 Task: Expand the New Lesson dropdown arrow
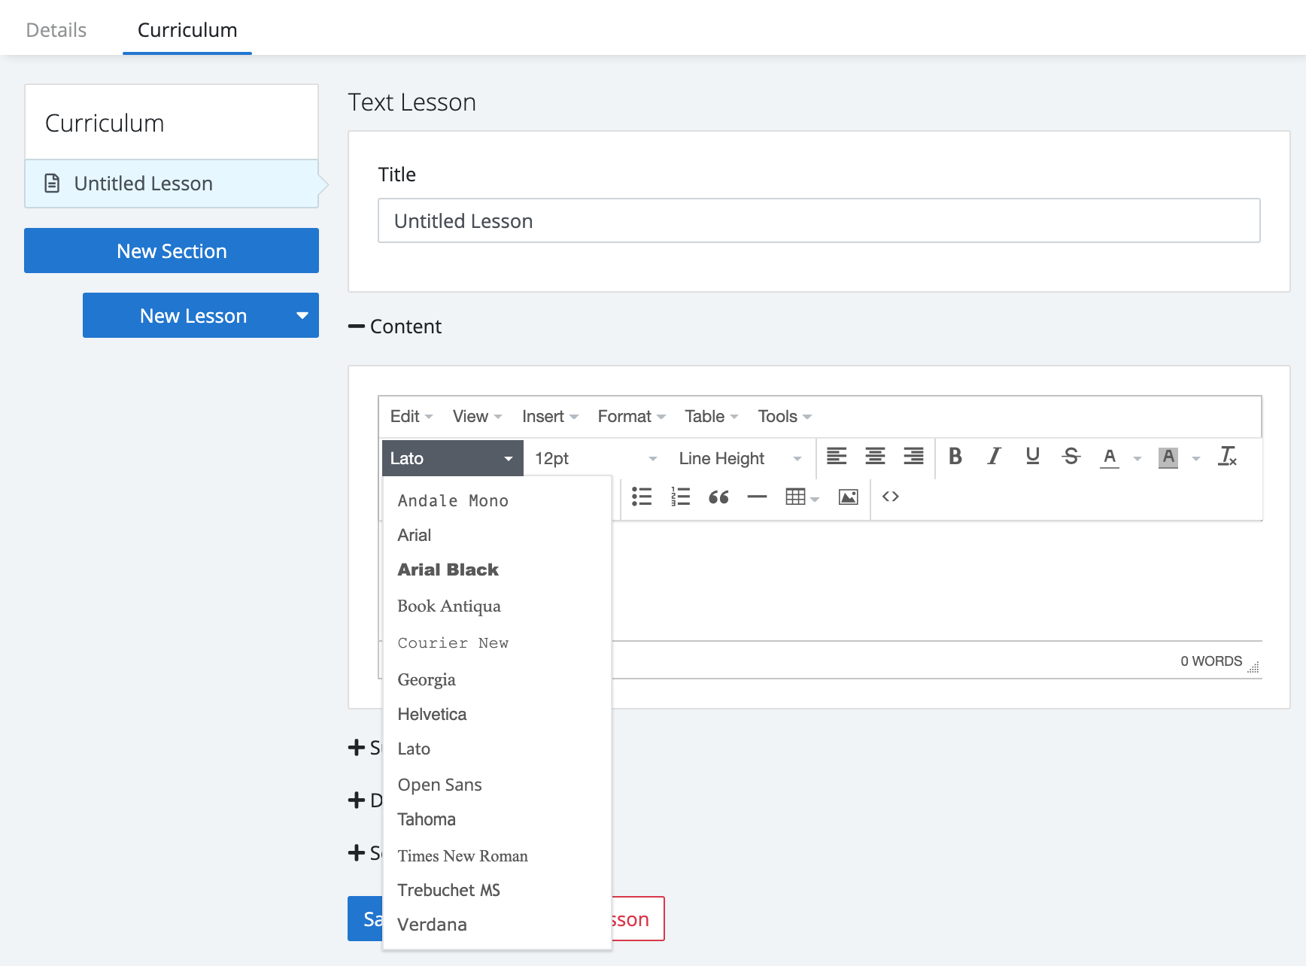pyautogui.click(x=302, y=316)
